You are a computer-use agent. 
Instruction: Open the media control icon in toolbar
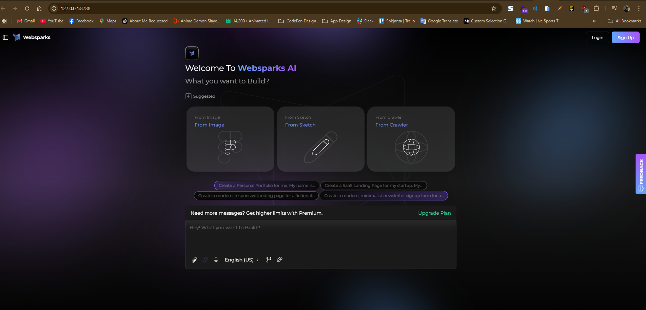click(x=614, y=8)
